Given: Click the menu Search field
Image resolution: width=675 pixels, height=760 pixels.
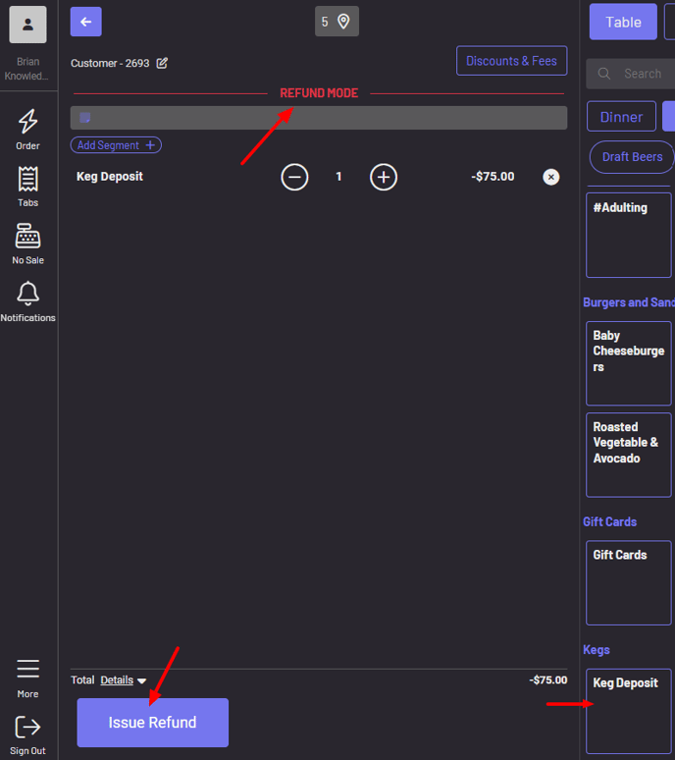Looking at the screenshot, I should pyautogui.click(x=638, y=74).
